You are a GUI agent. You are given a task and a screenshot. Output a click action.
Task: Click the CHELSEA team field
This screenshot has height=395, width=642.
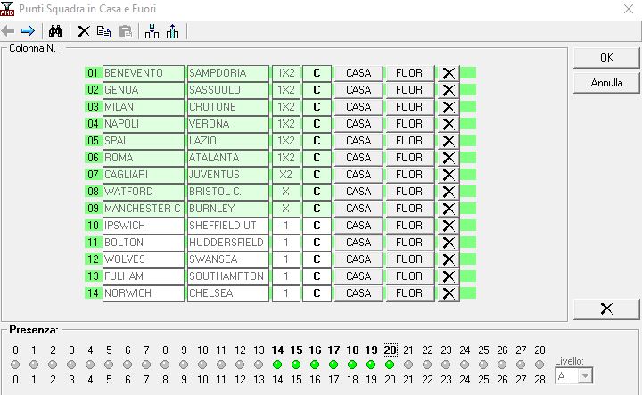[x=228, y=293]
